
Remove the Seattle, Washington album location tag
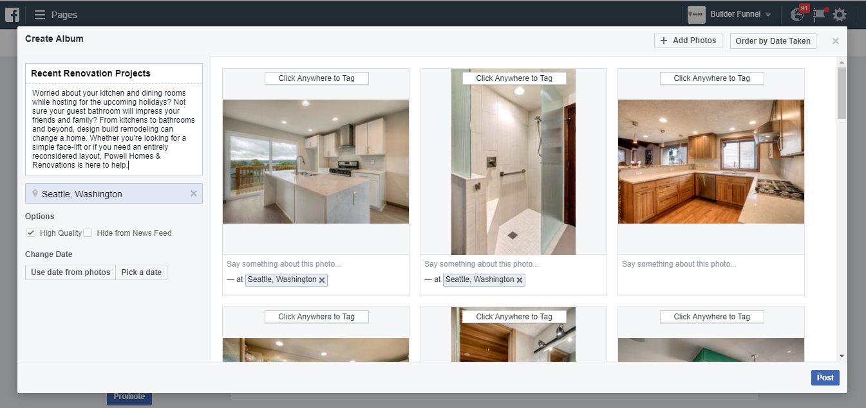[193, 193]
